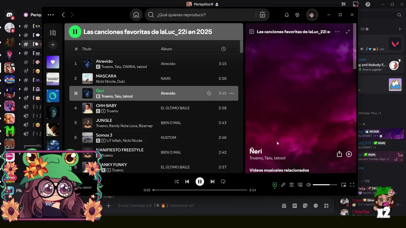This screenshot has height=228, width=406.
Task: Skip to next track
Action: pyautogui.click(x=212, y=181)
